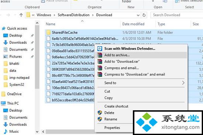Image resolution: width=203 pixels, height=135 pixels.
Task: Click shield icon beside Delete
Action: pyautogui.click(x=100, y=113)
